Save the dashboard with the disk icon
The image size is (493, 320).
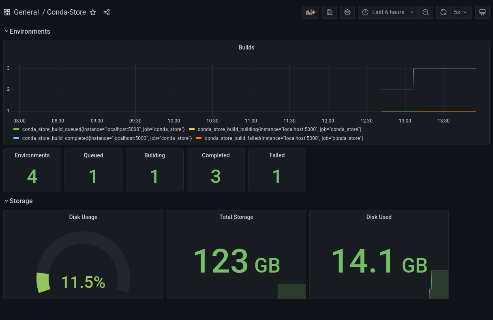click(x=330, y=12)
